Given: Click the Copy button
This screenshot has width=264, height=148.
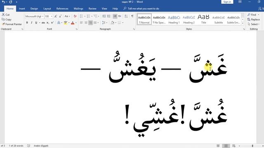Looking at the screenshot, I should pyautogui.click(x=7, y=19).
